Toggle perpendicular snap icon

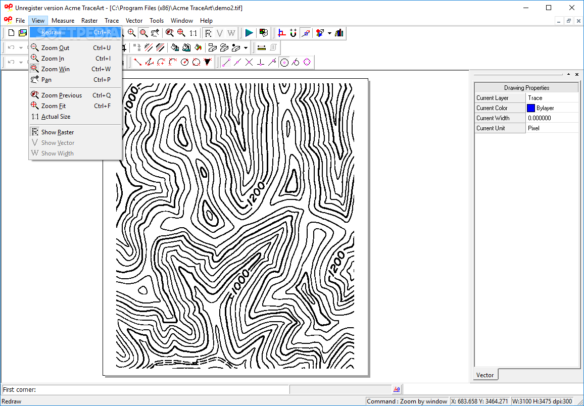(261, 62)
